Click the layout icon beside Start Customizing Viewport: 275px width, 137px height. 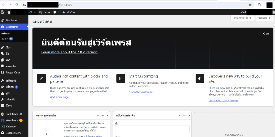coord(121,78)
